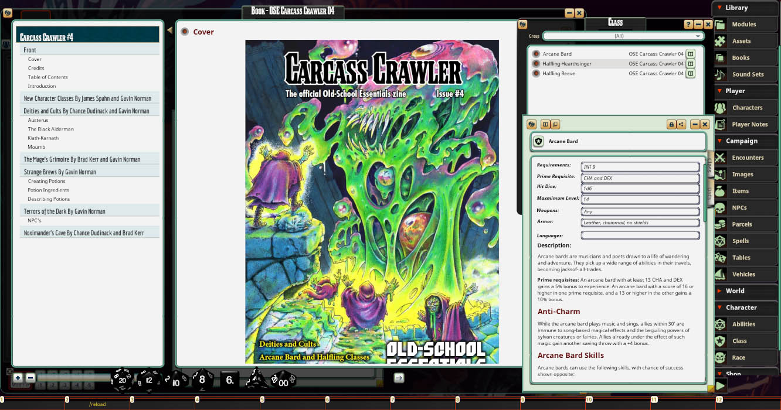Roll the d12 die

click(149, 380)
